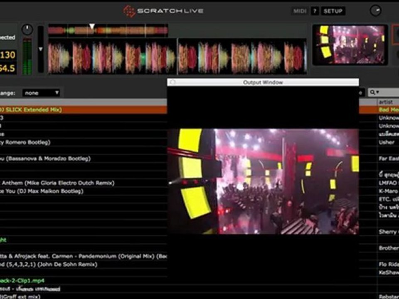Click the Scratch Live logo icon
This screenshot has width=399, height=299.
point(129,11)
